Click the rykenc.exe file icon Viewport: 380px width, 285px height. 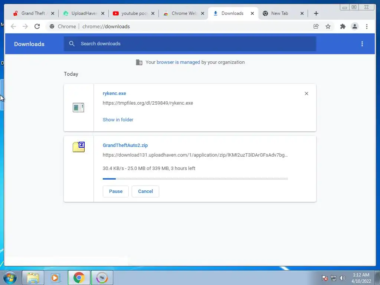[x=78, y=108]
